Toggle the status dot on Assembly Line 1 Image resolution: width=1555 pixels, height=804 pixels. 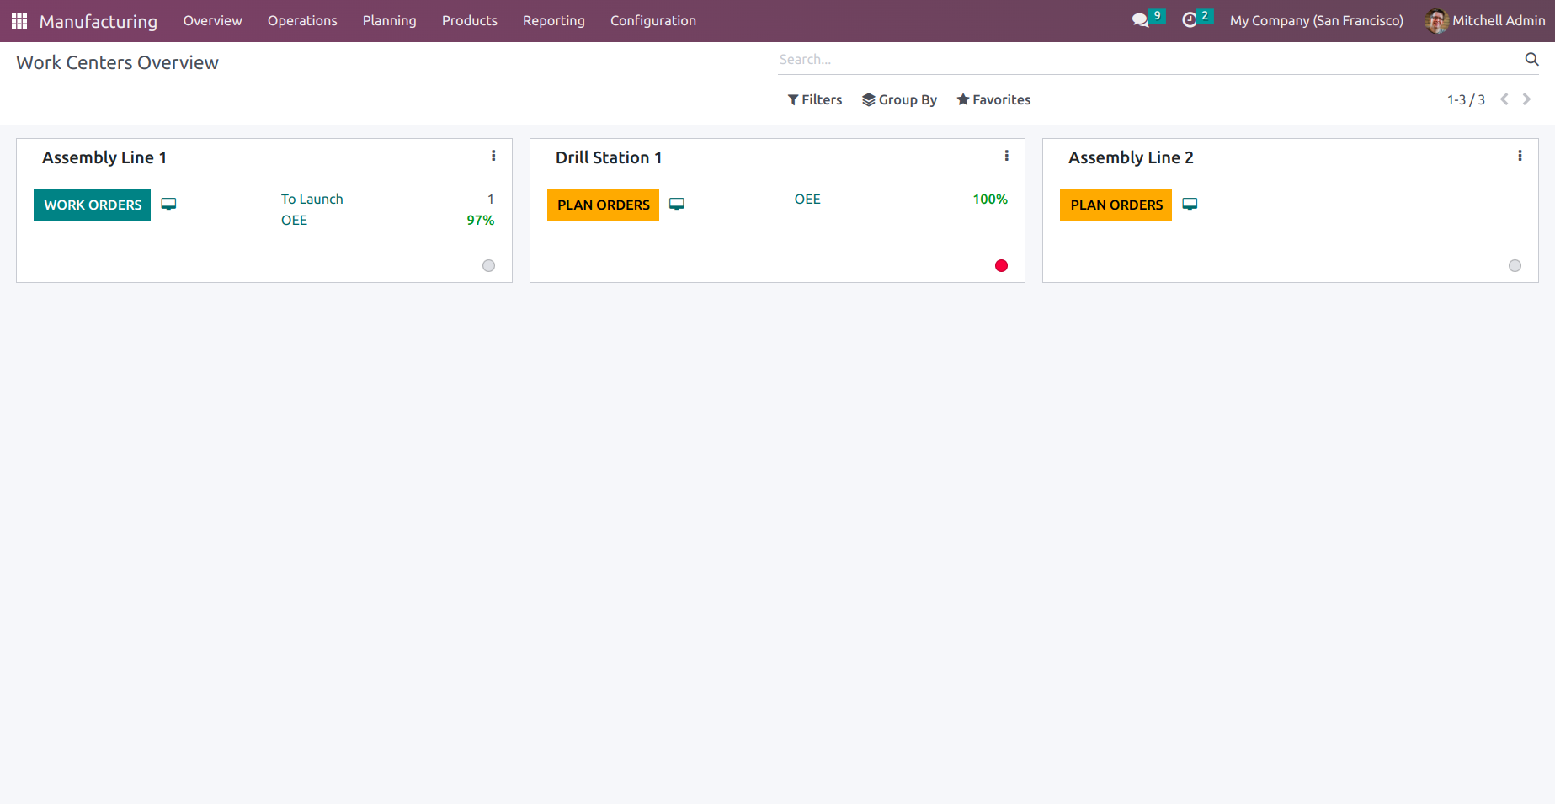(488, 265)
